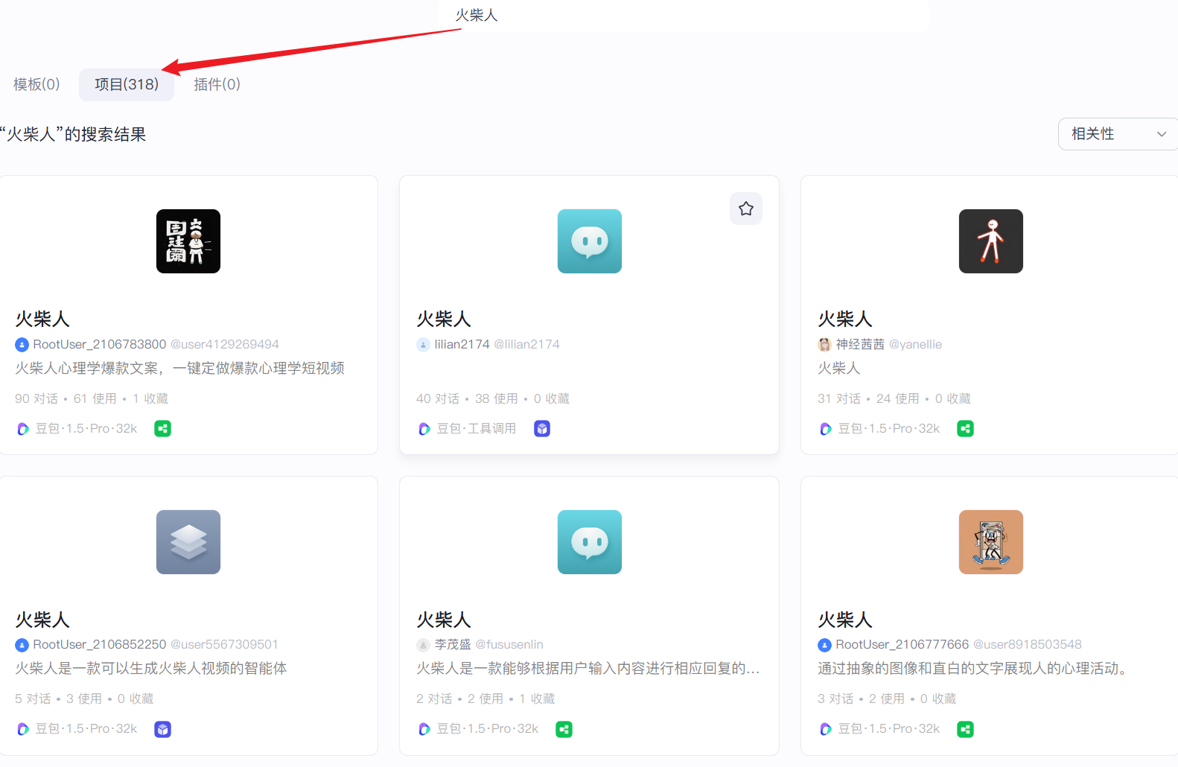Image resolution: width=1178 pixels, height=767 pixels.
Task: View author 李茂盛 profile
Action: [x=453, y=644]
